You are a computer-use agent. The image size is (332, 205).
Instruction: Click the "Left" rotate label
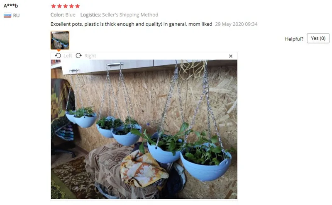pyautogui.click(x=68, y=56)
